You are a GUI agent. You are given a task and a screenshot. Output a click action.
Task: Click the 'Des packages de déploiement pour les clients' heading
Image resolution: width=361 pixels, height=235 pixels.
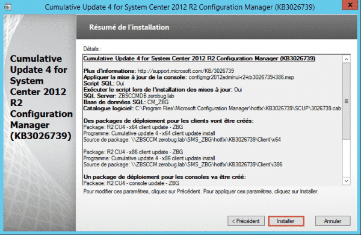pyautogui.click(x=168, y=121)
